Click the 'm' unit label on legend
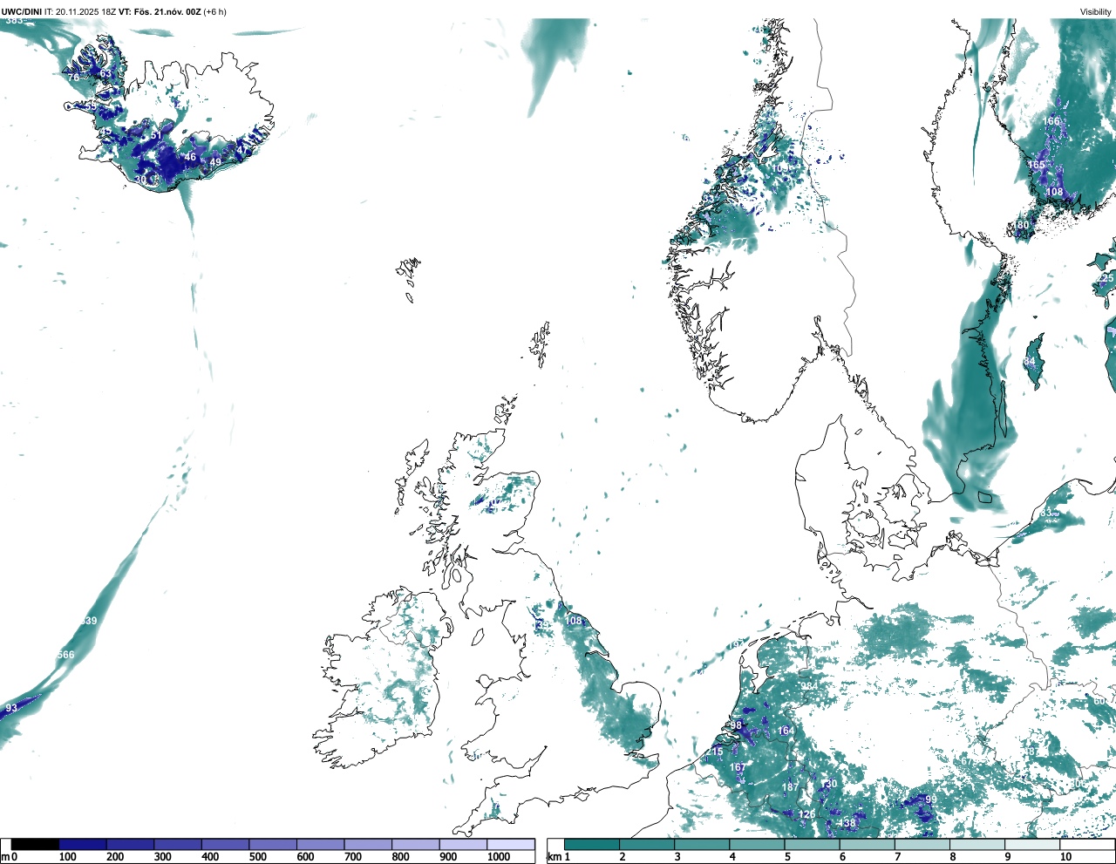1116x864 pixels. click(5, 858)
